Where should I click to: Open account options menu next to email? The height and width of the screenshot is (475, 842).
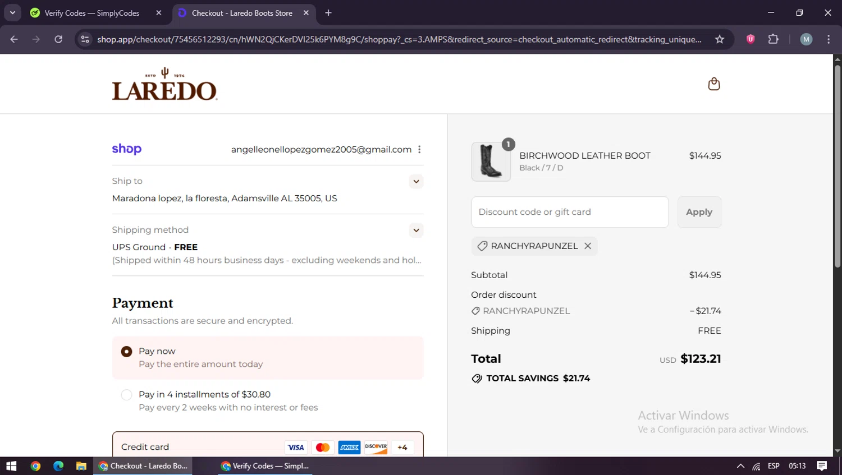[x=419, y=149]
